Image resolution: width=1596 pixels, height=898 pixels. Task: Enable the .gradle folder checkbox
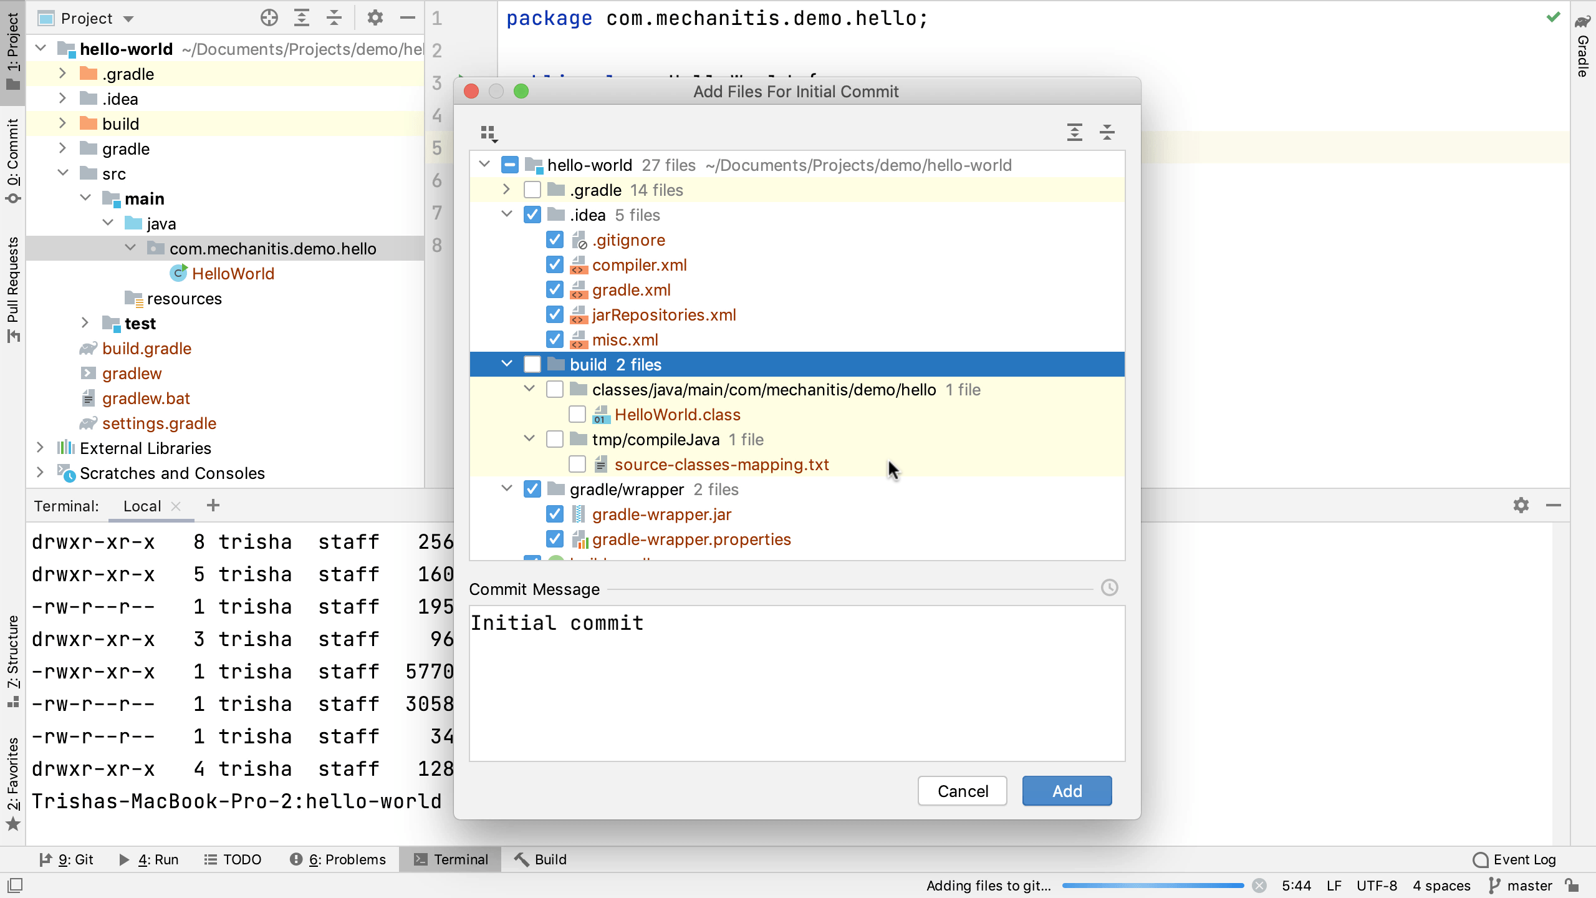pyautogui.click(x=532, y=190)
